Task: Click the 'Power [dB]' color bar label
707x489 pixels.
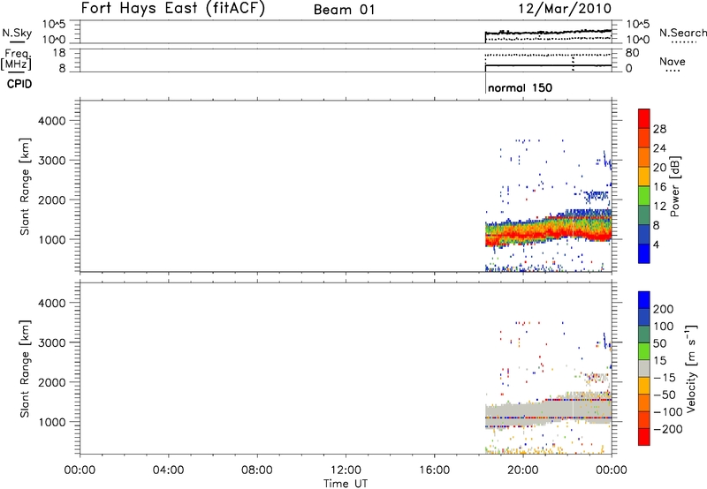Action: tap(674, 186)
